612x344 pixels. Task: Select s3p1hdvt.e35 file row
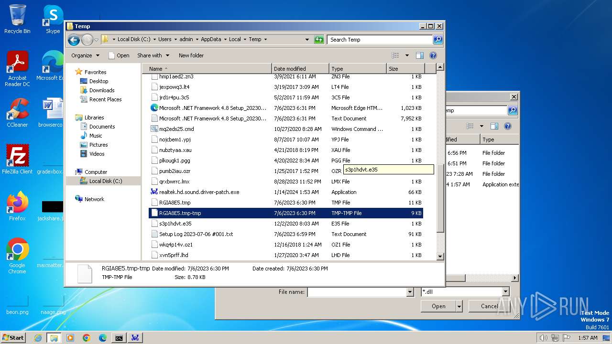click(286, 224)
